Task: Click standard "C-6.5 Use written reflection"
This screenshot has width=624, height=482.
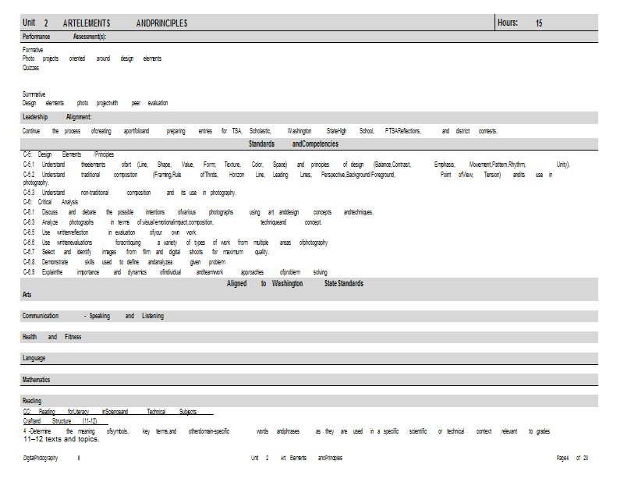Action: tap(110, 232)
